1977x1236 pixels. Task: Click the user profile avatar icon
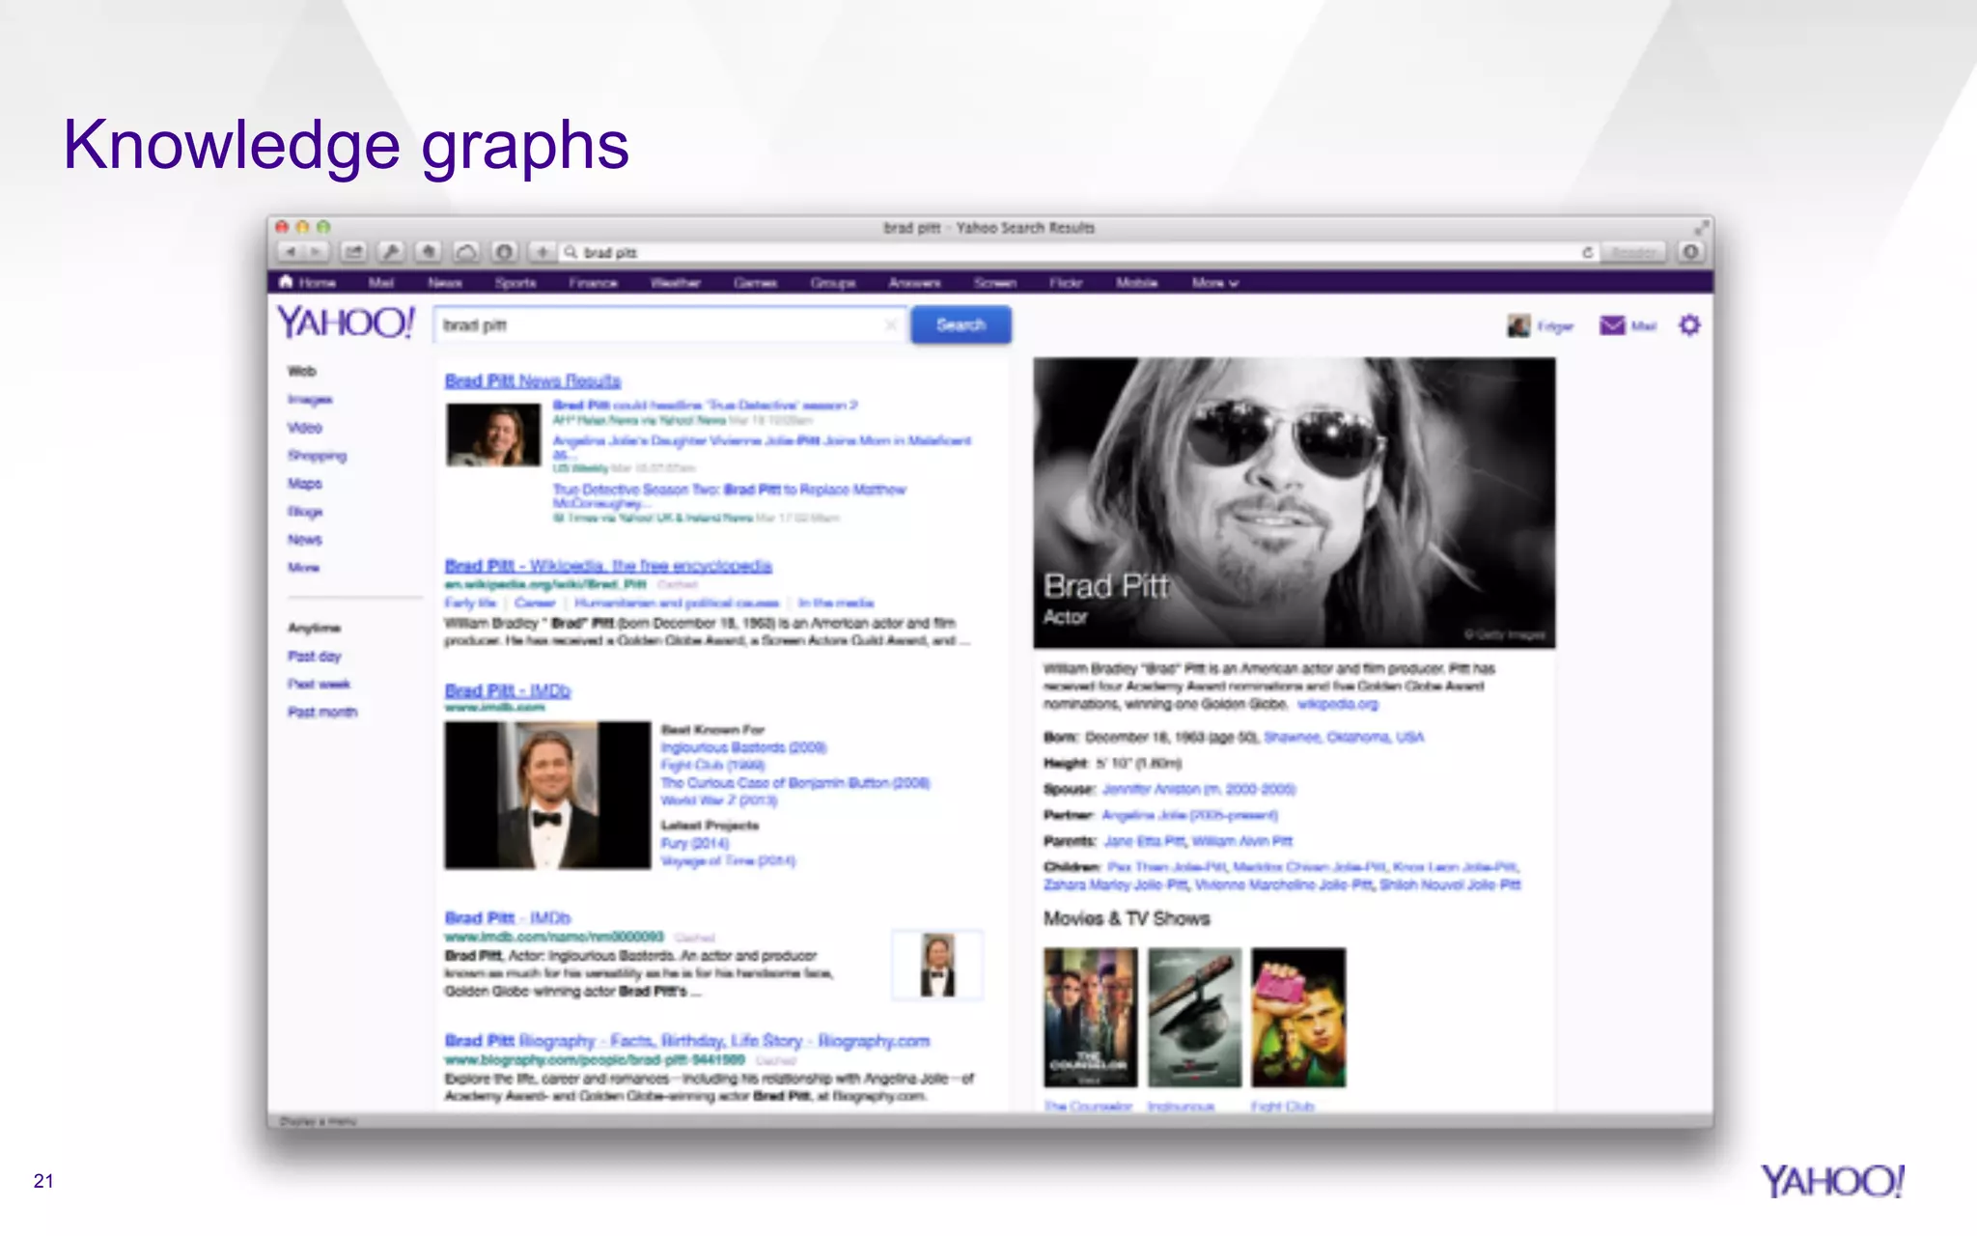1518,326
